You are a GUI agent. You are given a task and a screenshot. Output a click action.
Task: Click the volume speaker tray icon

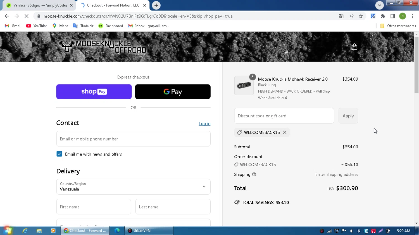(x=351, y=231)
